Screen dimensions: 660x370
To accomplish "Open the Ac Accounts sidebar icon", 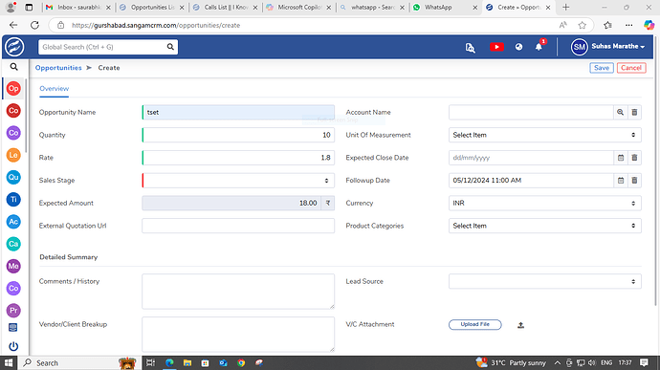I will (x=13, y=222).
